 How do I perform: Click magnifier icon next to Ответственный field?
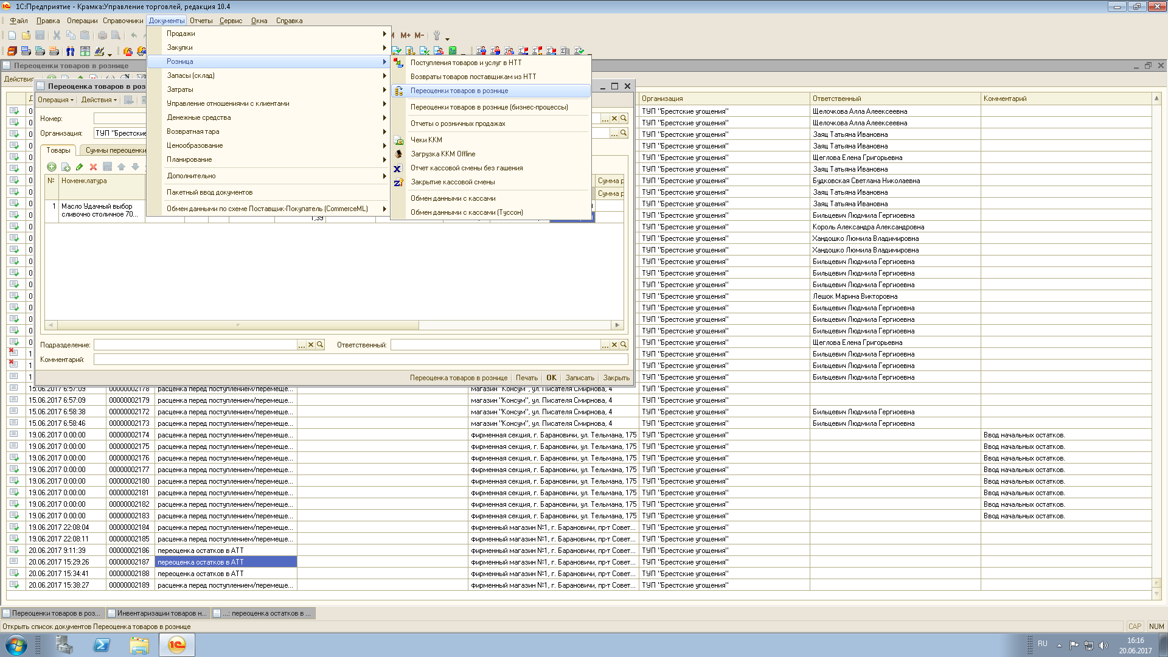(624, 345)
